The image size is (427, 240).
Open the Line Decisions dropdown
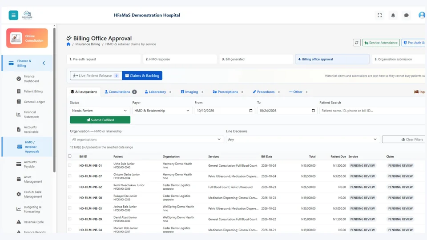tap(303, 139)
